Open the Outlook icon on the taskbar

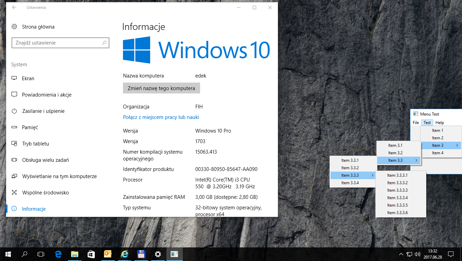108,254
